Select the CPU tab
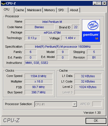 (x=8, y=10)
